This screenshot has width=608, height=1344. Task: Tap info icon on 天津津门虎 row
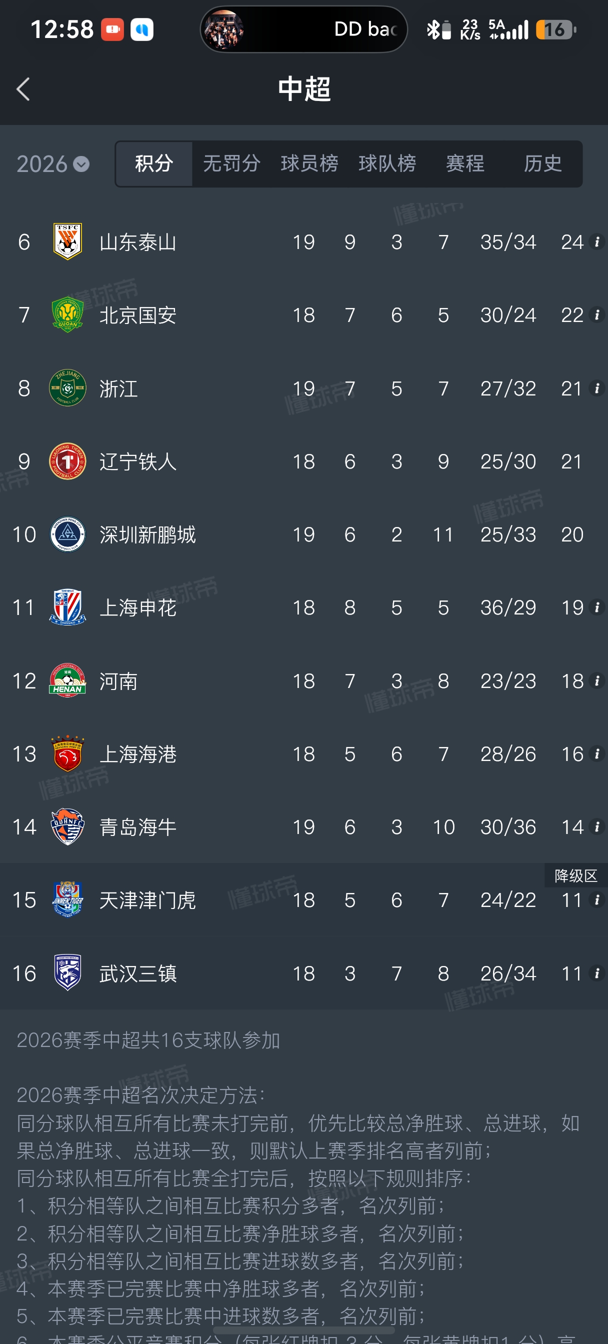tap(596, 900)
